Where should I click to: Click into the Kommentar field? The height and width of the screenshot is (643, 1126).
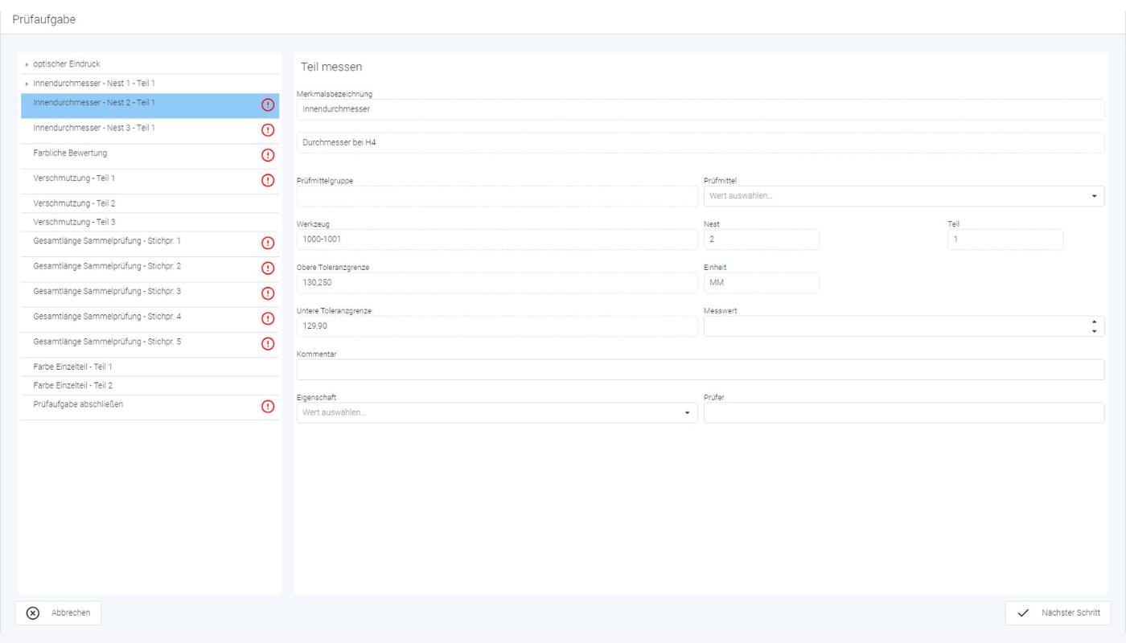[x=701, y=369]
